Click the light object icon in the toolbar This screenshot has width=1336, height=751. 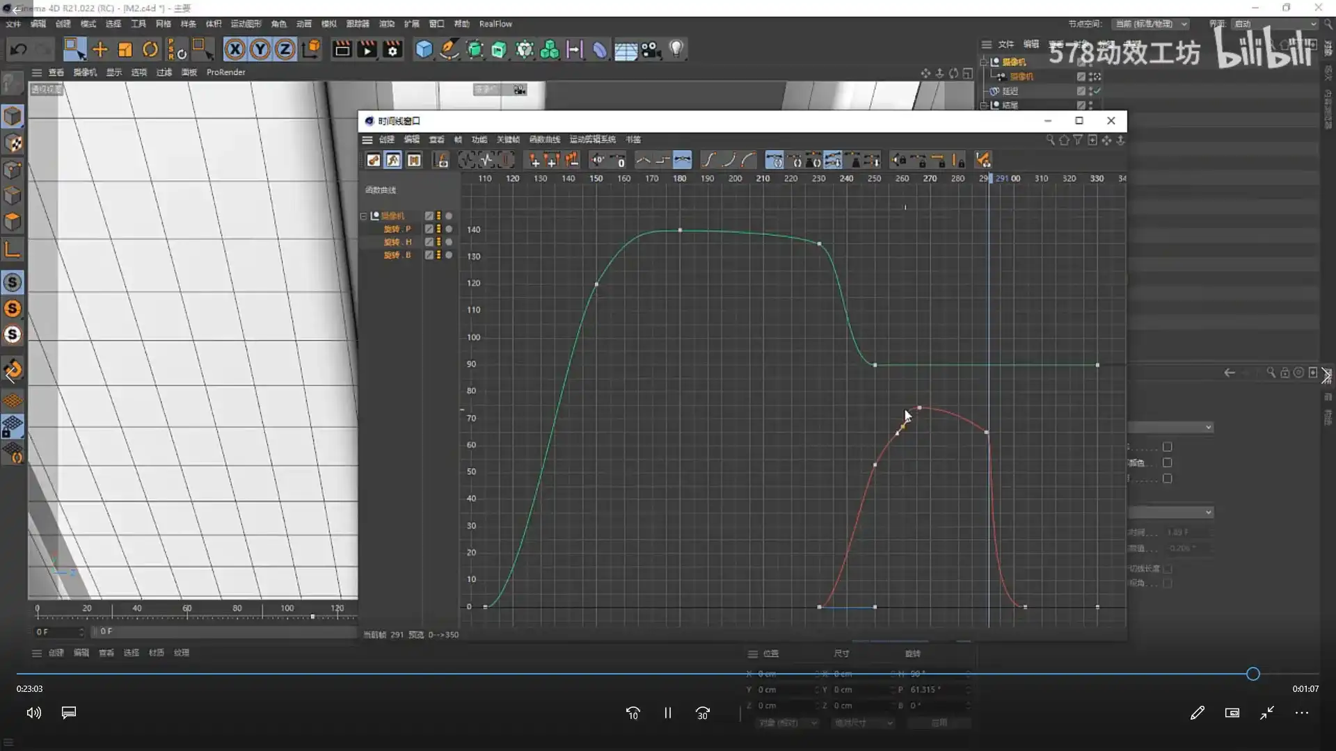click(x=675, y=49)
